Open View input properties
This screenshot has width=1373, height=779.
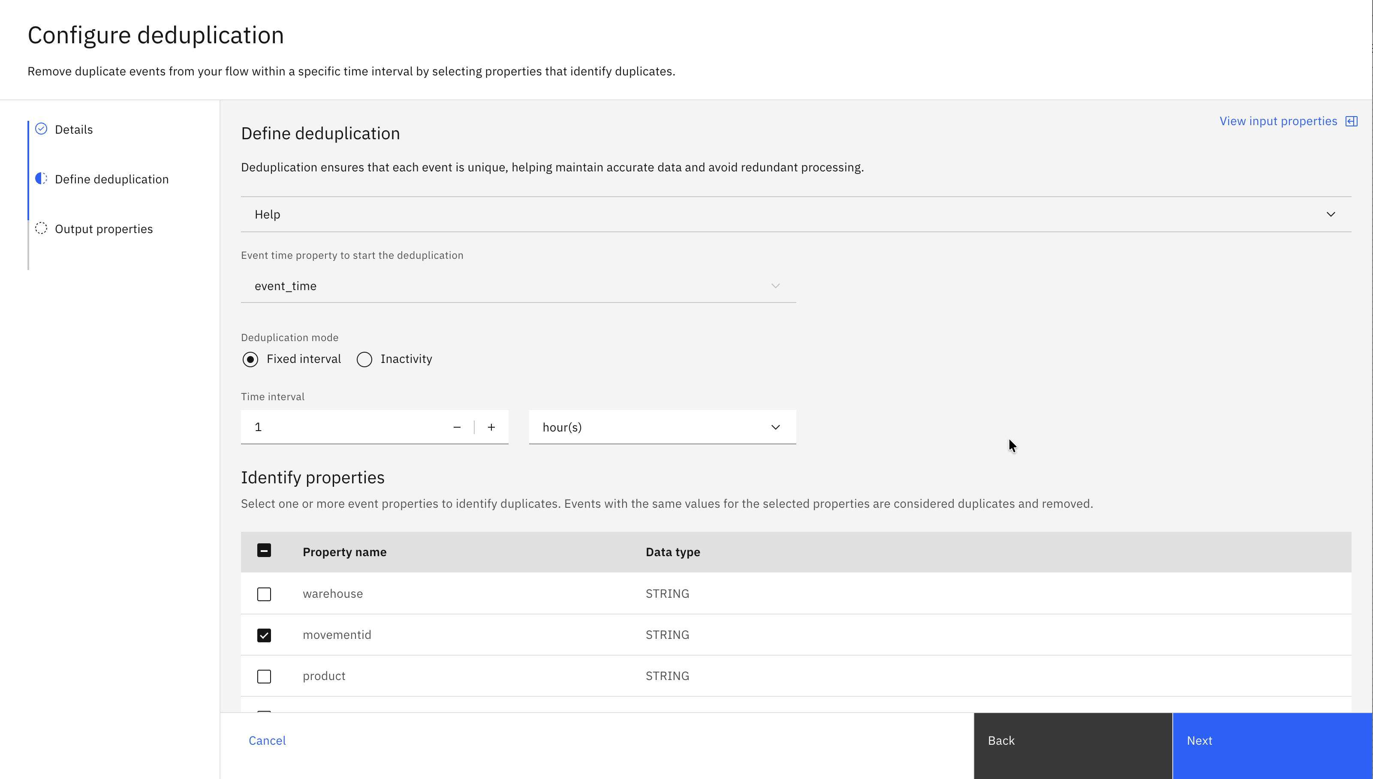tap(1278, 121)
